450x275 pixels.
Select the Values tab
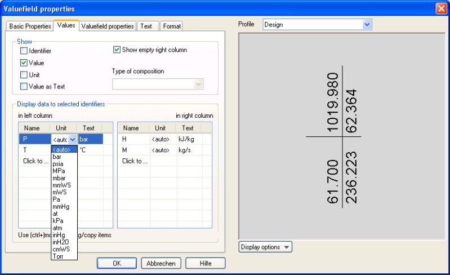pos(66,25)
